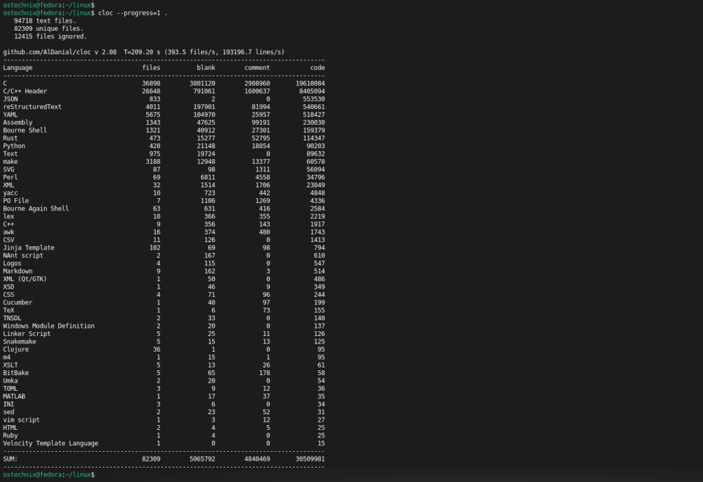The width and height of the screenshot is (703, 482).
Task: Select the '94718 text files.' line
Action: coord(45,21)
